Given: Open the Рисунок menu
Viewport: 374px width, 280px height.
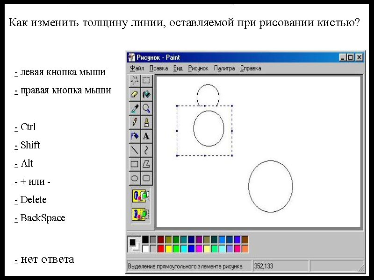Looking at the screenshot, I should click(198, 68).
